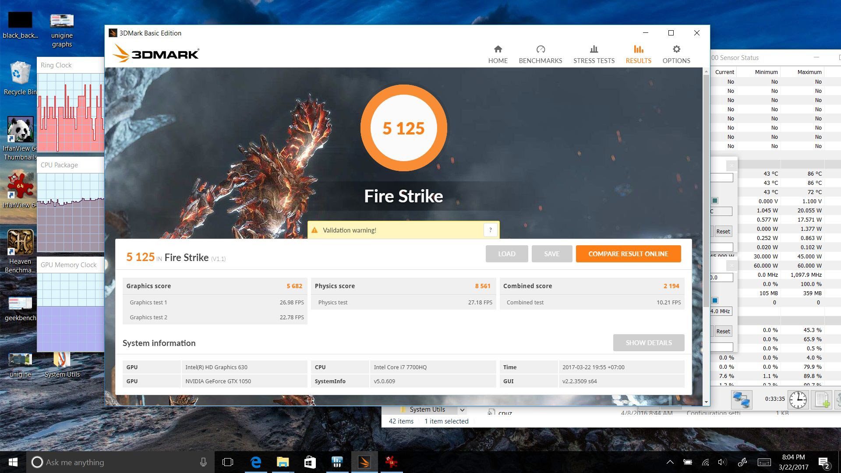
Task: Click the add logging sheet icon in HWiNFO
Action: 822,400
